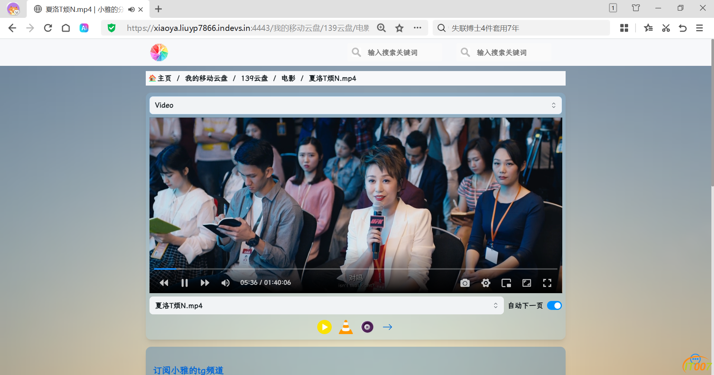The height and width of the screenshot is (375, 714).
Task: Open a new browser tab
Action: 158,9
